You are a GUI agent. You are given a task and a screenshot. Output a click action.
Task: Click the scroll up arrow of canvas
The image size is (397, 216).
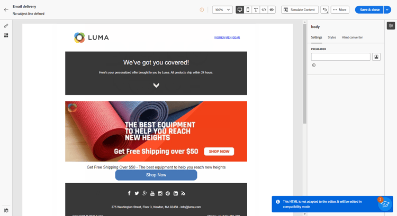coord(304,22)
